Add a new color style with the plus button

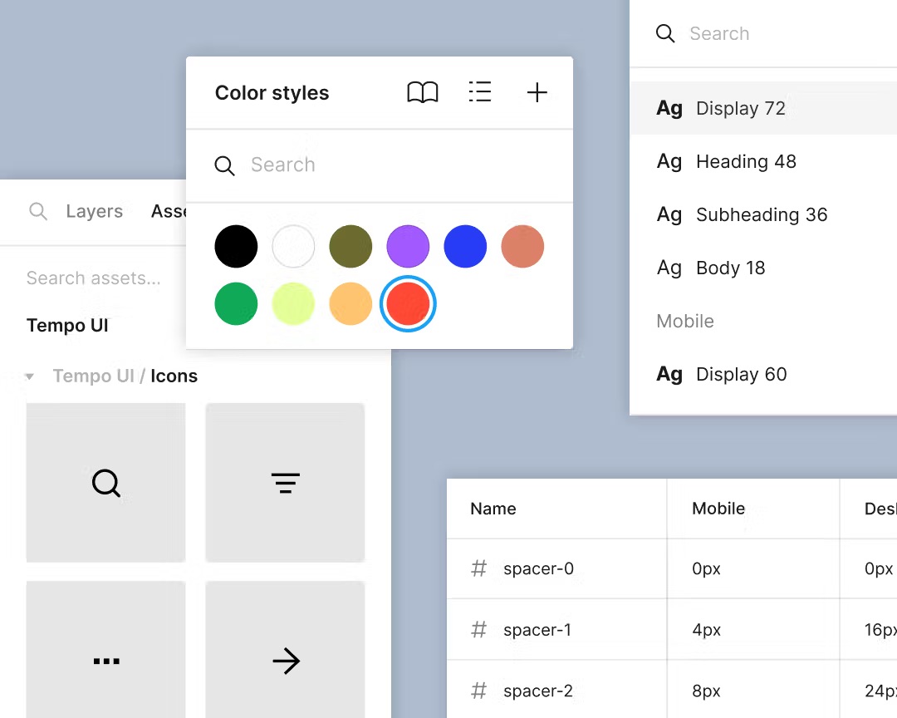537,92
